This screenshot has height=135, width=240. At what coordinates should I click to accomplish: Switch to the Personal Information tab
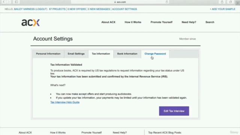(48, 54)
